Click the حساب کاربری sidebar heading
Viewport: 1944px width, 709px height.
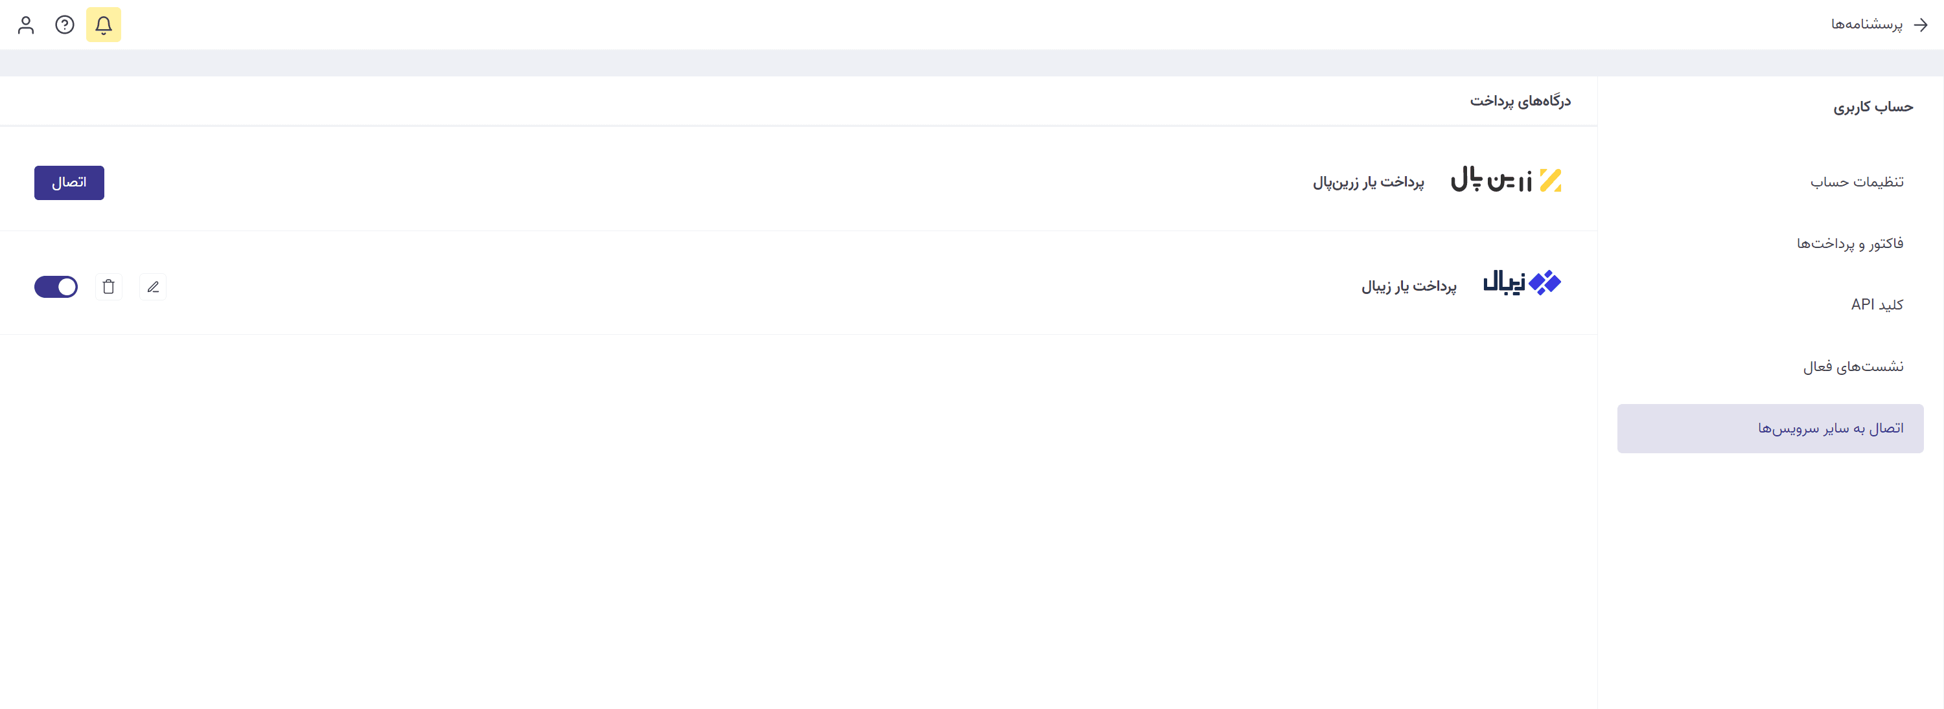click(x=1873, y=107)
